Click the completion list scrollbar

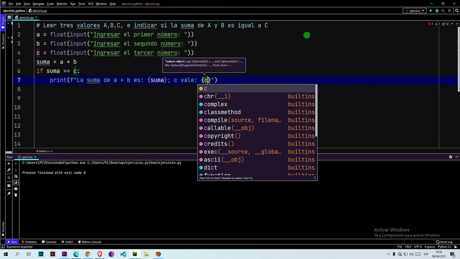316,111
